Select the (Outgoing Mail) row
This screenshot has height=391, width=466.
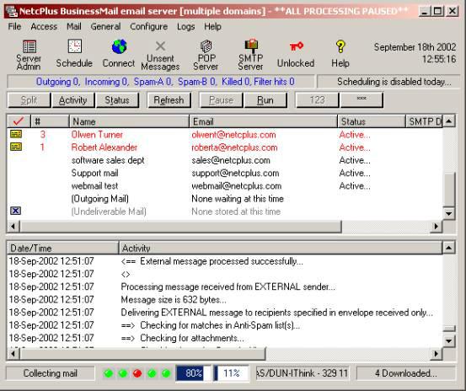(225, 199)
